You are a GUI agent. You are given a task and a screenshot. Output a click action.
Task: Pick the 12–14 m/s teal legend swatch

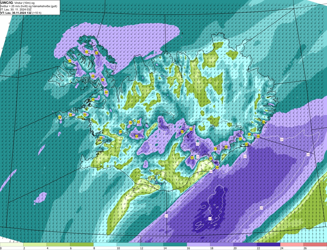pyautogui.click(x=152, y=244)
